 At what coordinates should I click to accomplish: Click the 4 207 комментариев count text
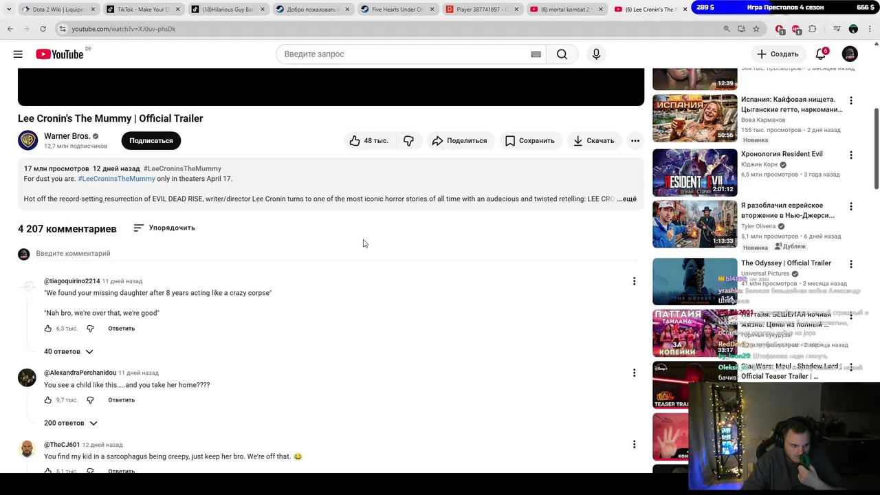point(67,229)
